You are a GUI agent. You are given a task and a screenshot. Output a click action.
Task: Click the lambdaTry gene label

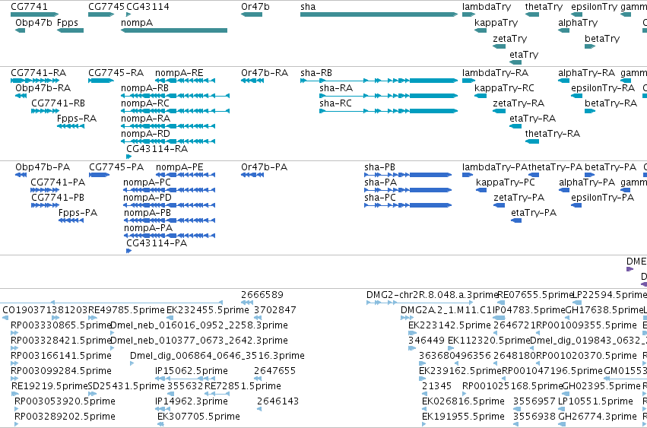[x=486, y=7]
